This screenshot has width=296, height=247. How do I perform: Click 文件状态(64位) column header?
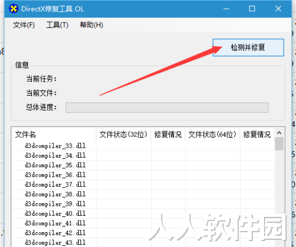213,135
